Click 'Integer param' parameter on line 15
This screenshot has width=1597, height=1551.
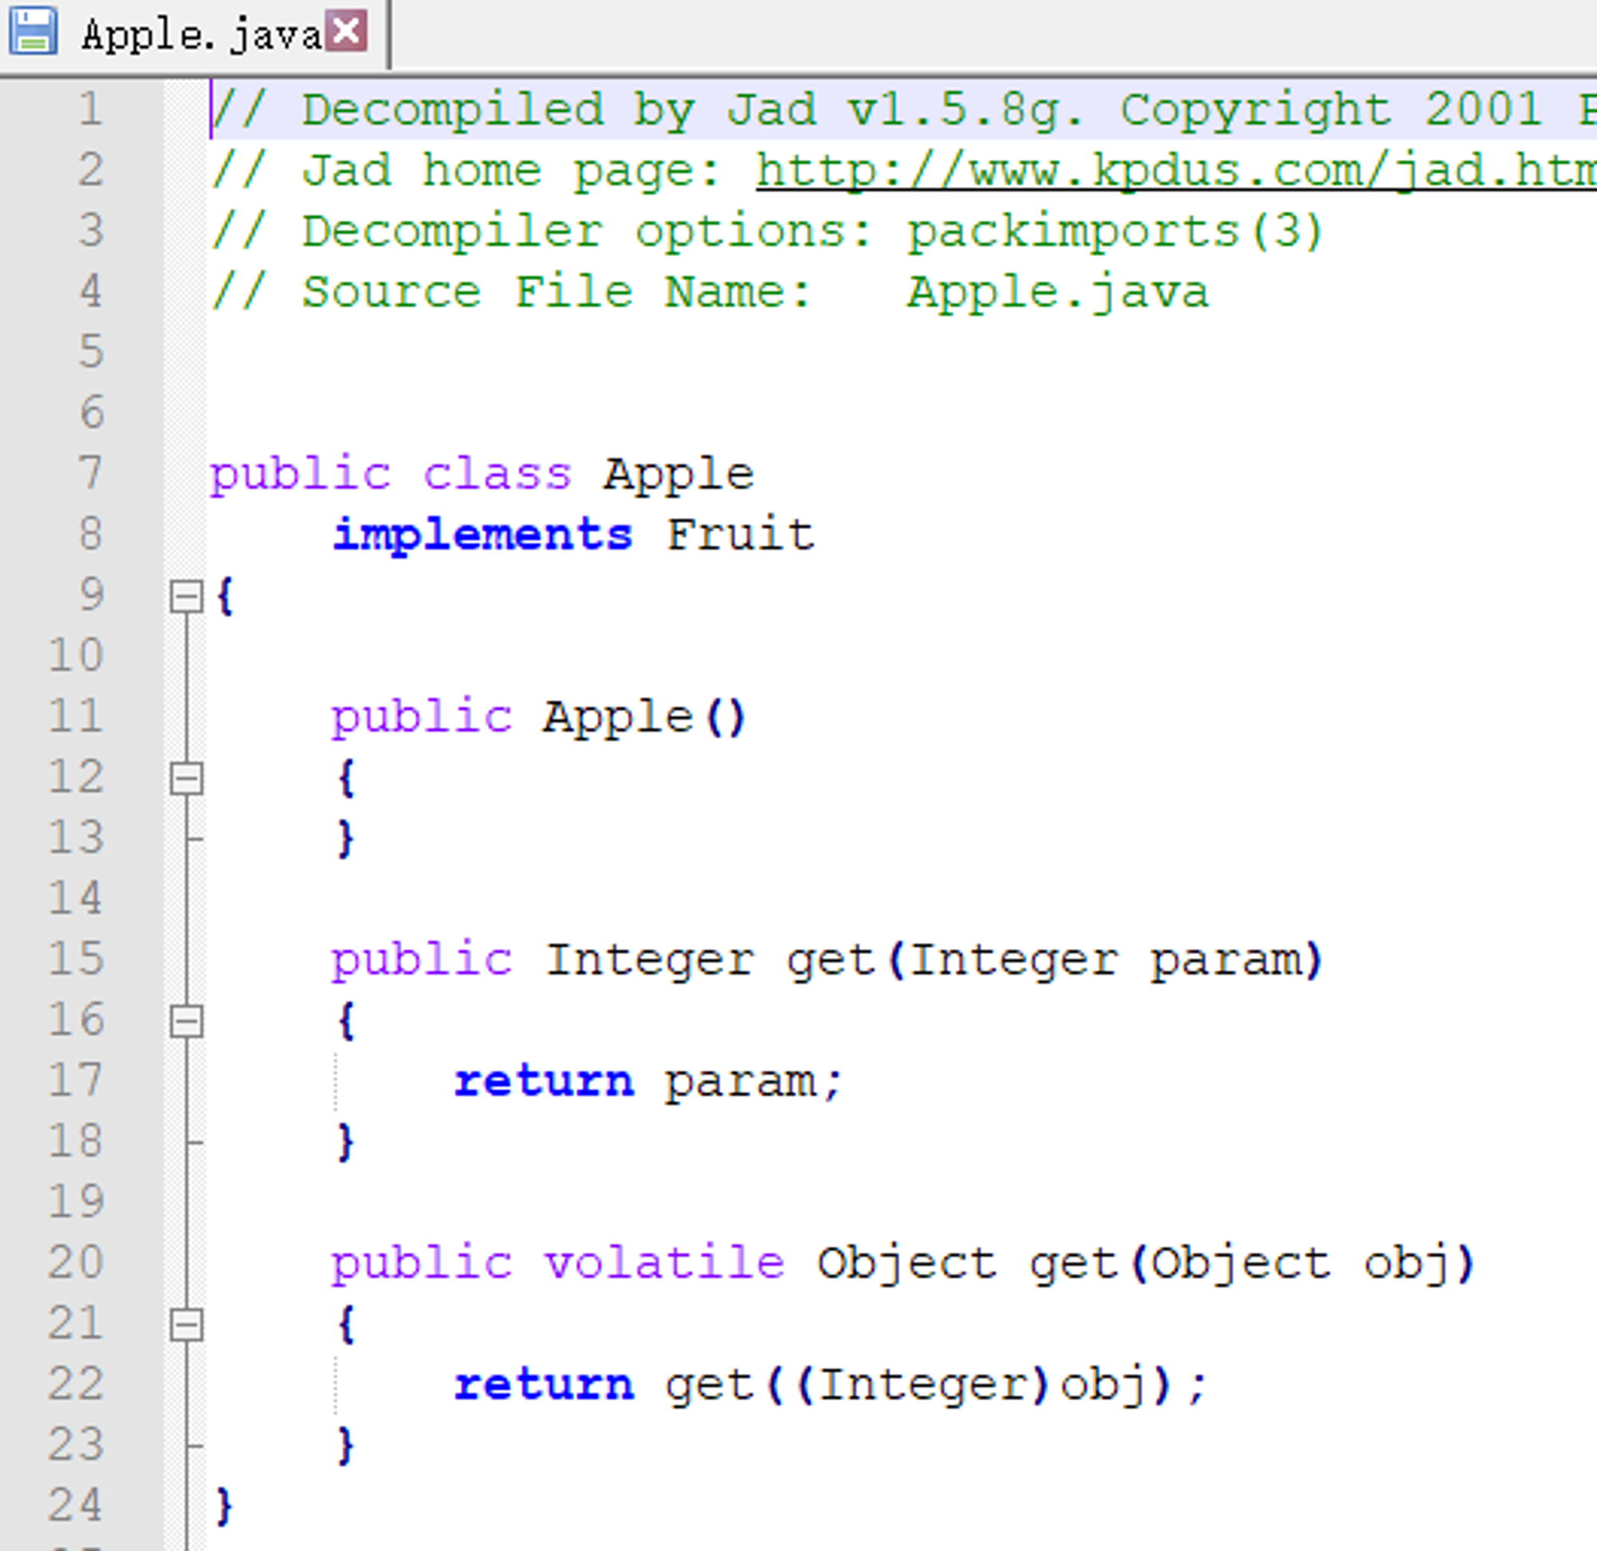[1108, 960]
